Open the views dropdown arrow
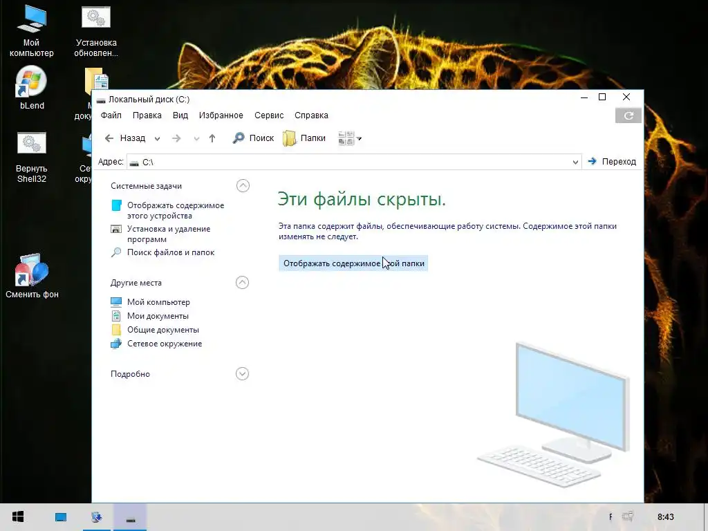 coord(360,138)
